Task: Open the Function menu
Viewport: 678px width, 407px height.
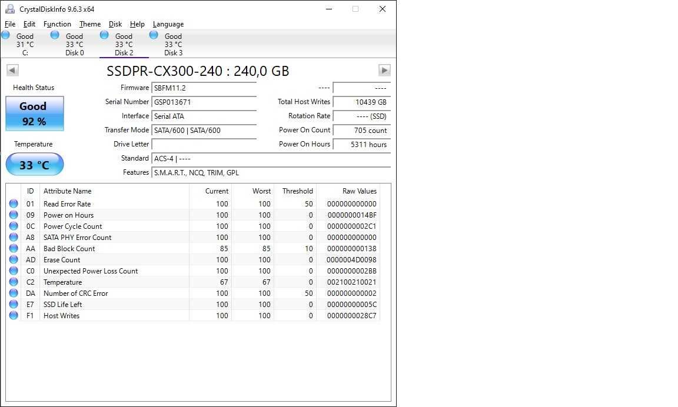Action: pos(57,24)
